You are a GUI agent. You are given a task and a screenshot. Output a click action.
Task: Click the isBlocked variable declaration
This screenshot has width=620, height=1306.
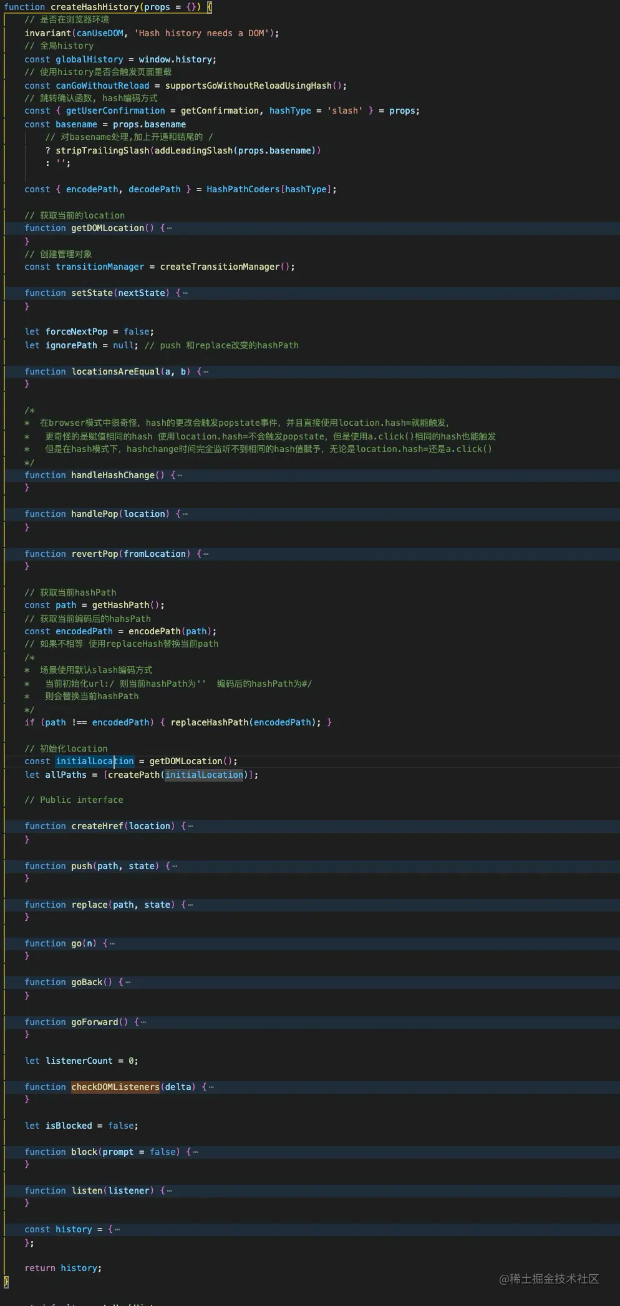pyautogui.click(x=69, y=1126)
